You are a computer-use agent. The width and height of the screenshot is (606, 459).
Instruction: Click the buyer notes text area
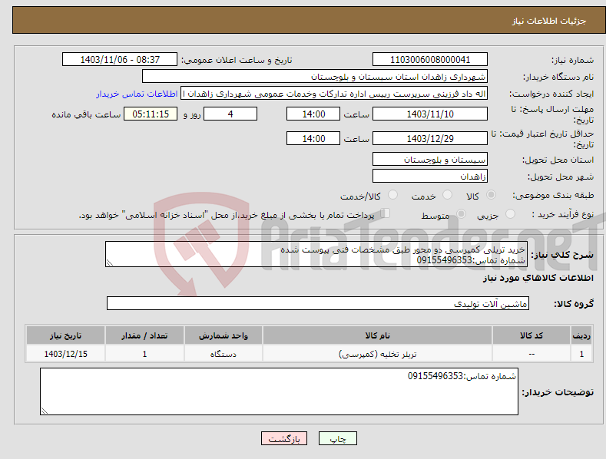coord(279,391)
